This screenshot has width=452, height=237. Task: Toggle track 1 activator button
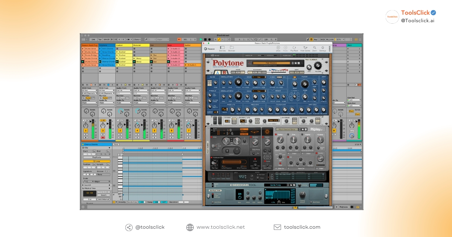point(86,131)
